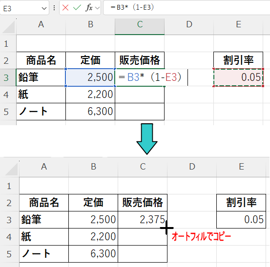
Task: Click the 2,200 cell in the lower sheet
Action: point(93,237)
